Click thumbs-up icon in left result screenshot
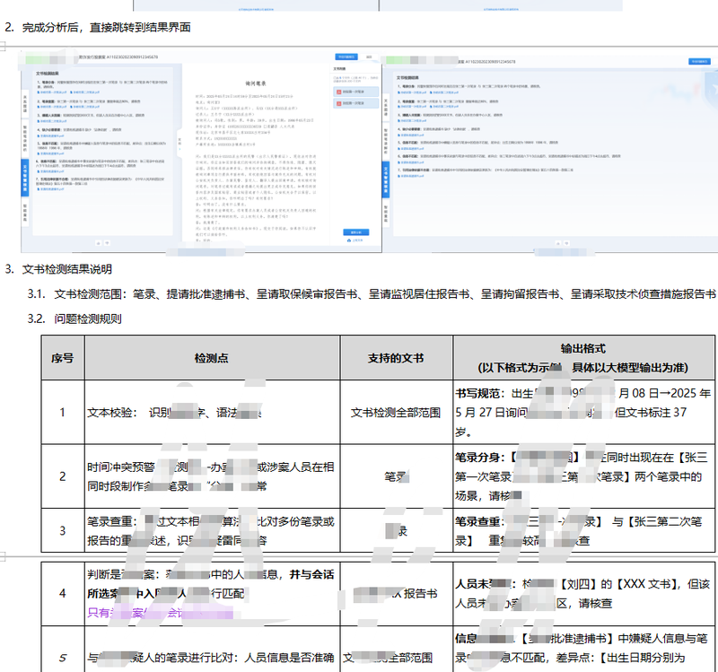Viewport: 718px width, 672px height. [98, 243]
